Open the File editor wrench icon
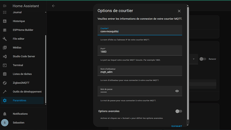Viewport: 231px width, 130px height. pos(5,39)
